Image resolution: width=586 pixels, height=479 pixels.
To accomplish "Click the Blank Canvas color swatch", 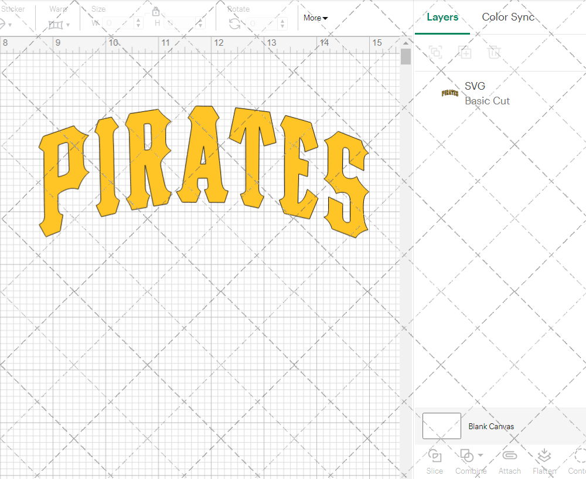I will 441,426.
